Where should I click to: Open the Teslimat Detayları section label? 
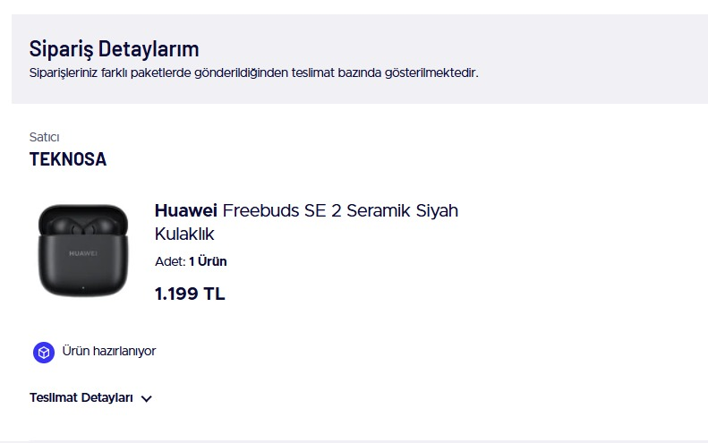(x=81, y=398)
